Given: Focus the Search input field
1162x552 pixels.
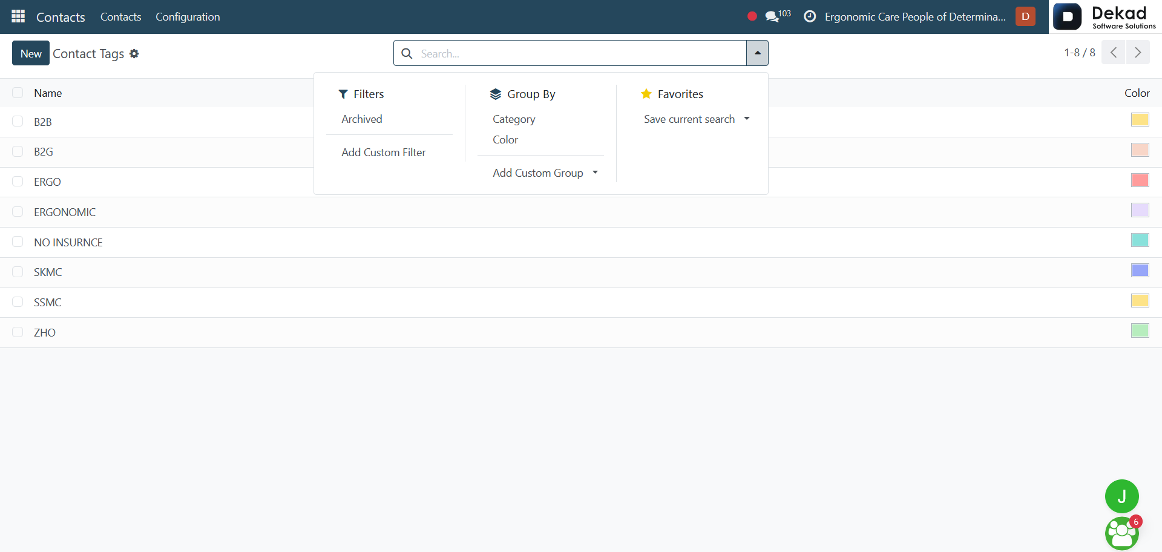Looking at the screenshot, I should point(581,53).
